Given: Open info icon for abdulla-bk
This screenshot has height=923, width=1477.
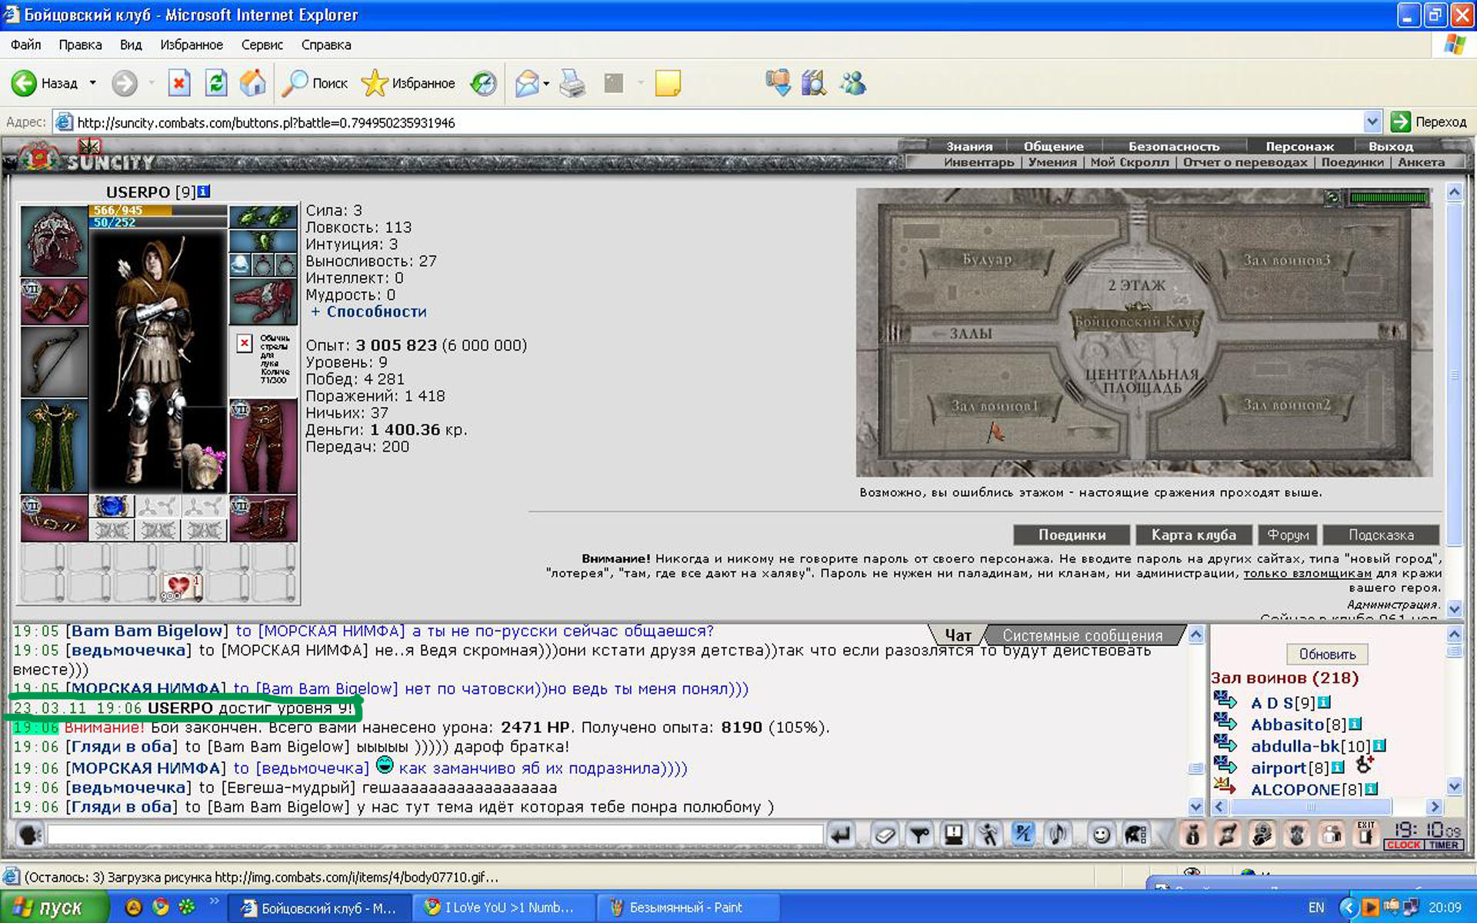Looking at the screenshot, I should 1380,745.
